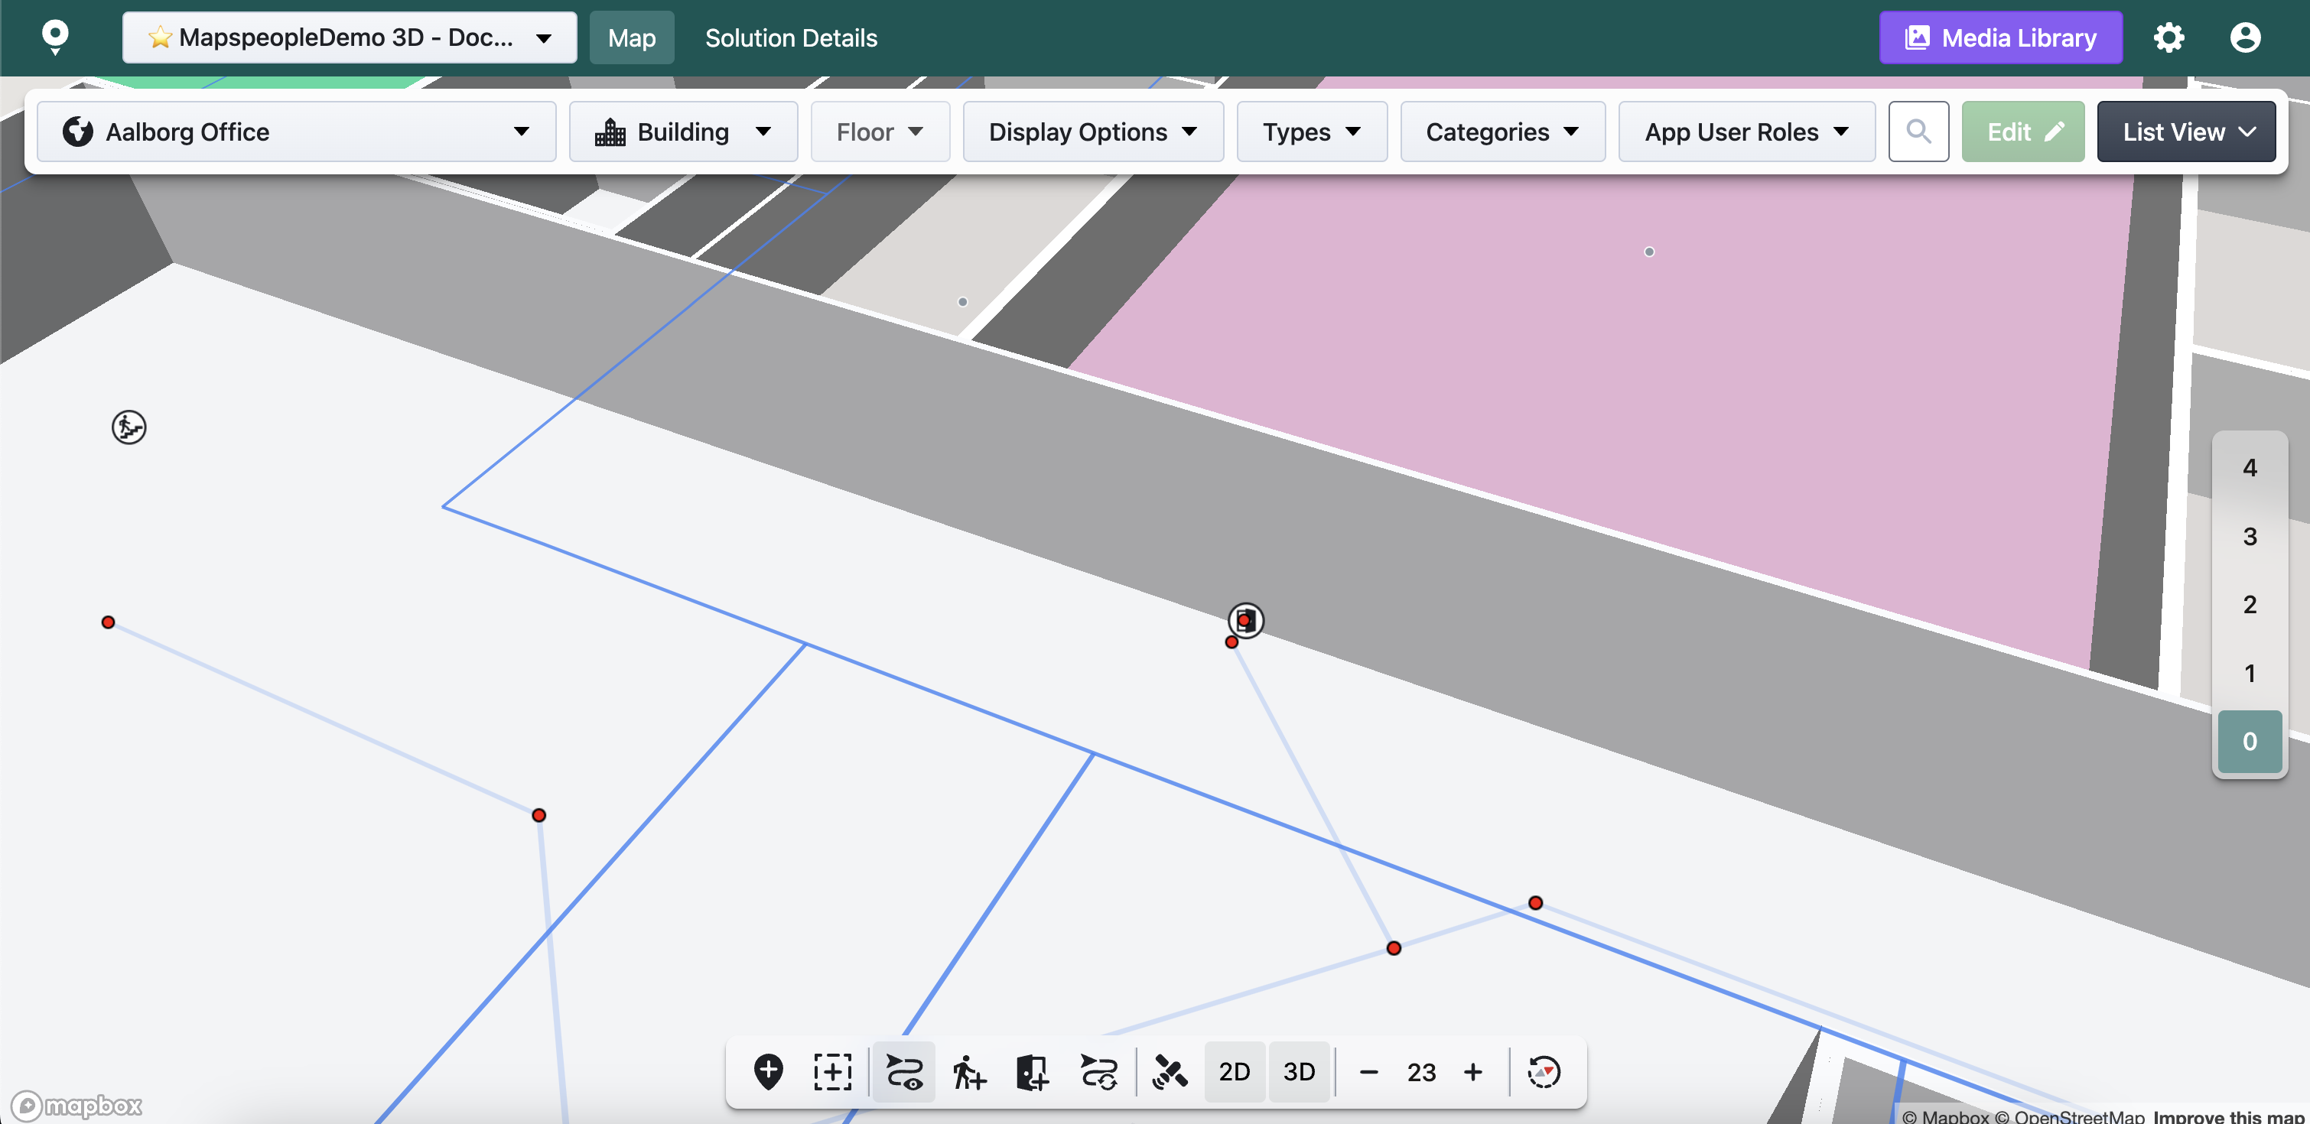Image resolution: width=2310 pixels, height=1124 pixels.
Task: Click the add route element walker icon
Action: pos(968,1071)
